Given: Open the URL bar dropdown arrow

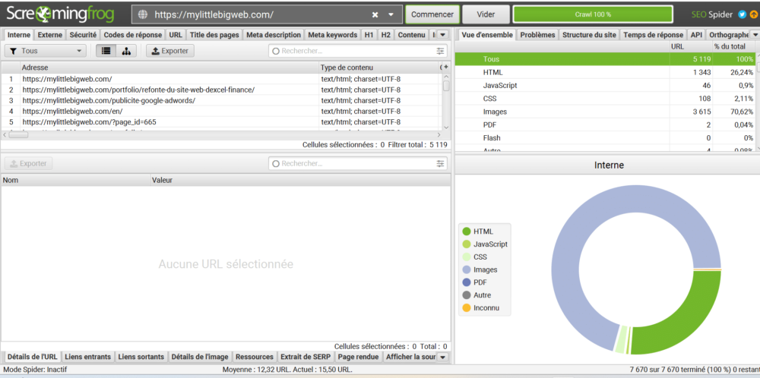Looking at the screenshot, I should [391, 14].
